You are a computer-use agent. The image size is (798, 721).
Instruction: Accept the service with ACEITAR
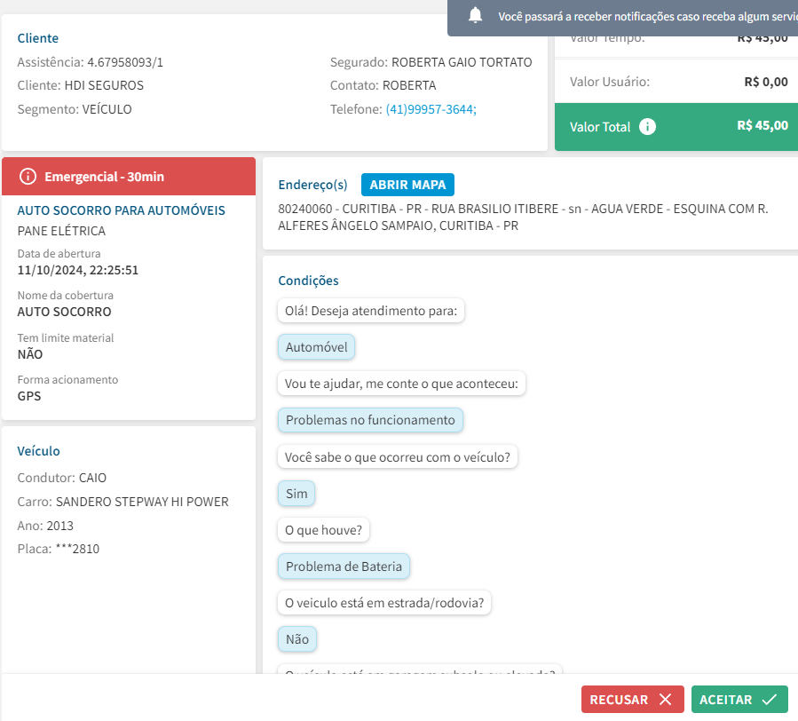tap(739, 700)
